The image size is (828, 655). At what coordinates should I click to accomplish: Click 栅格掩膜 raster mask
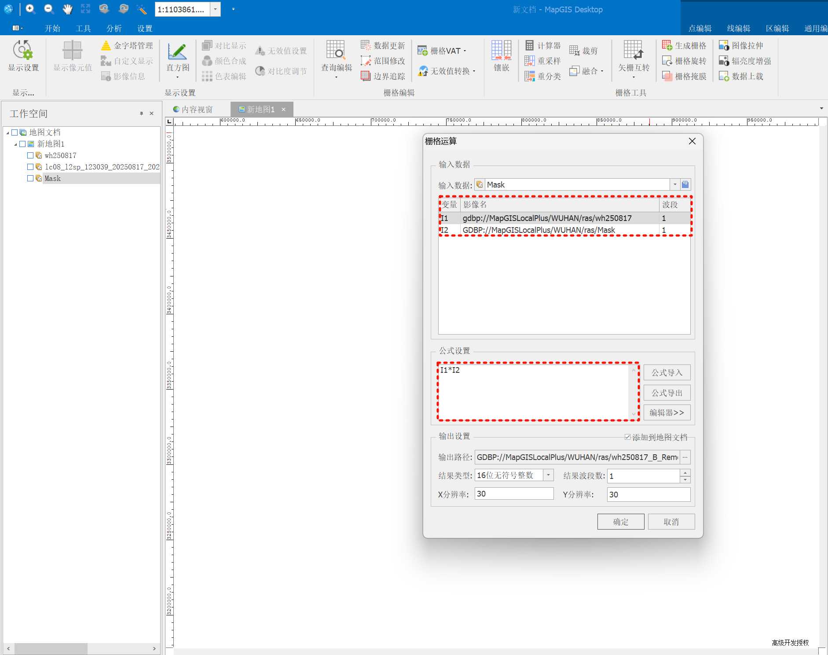tap(684, 76)
